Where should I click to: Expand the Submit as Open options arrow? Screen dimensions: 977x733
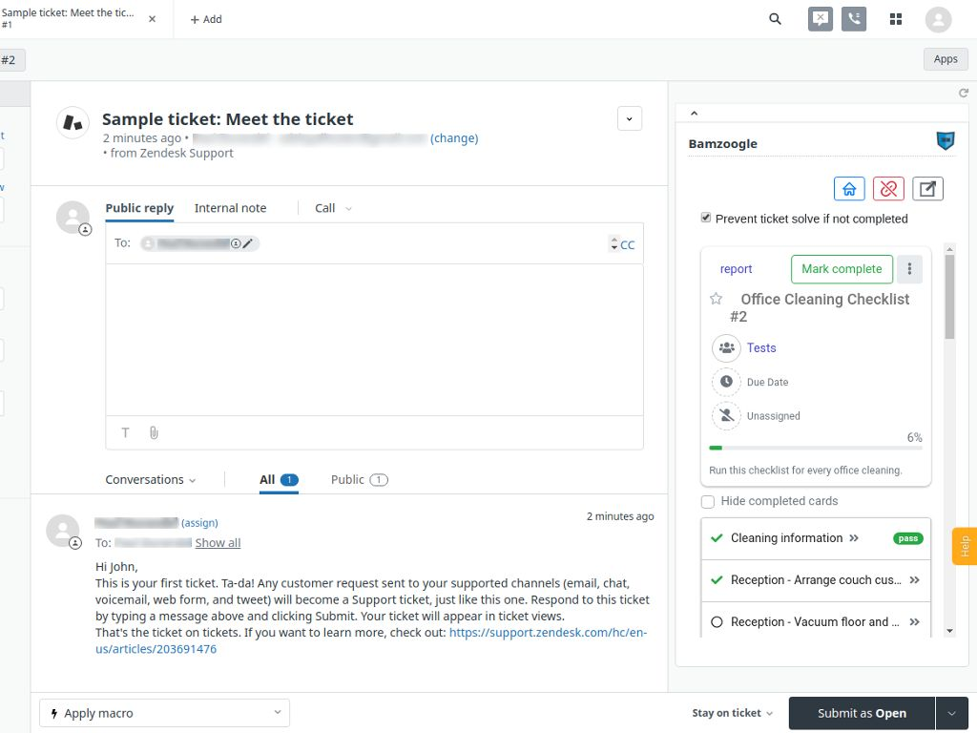pyautogui.click(x=951, y=713)
